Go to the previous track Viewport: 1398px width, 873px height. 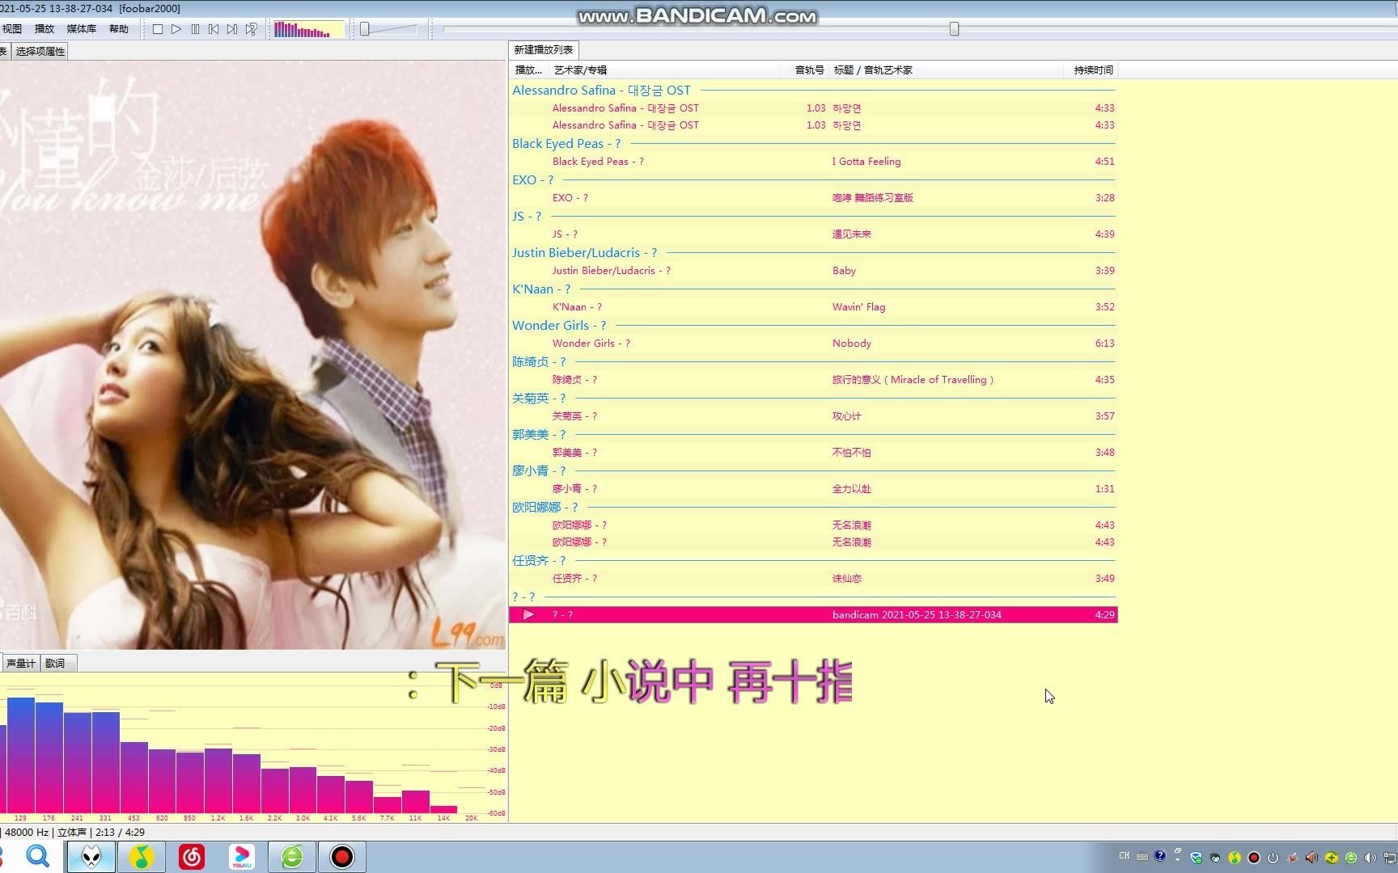(214, 29)
